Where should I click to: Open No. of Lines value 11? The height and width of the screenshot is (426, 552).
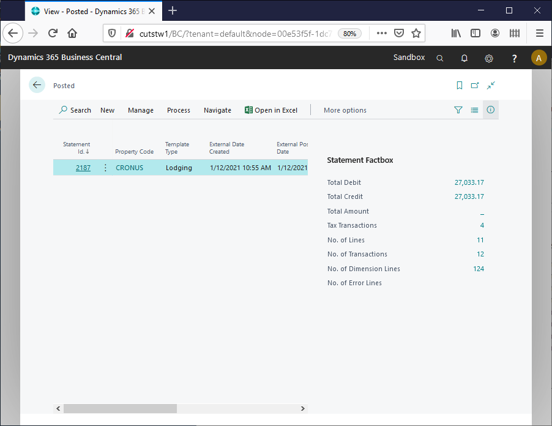[x=480, y=240]
